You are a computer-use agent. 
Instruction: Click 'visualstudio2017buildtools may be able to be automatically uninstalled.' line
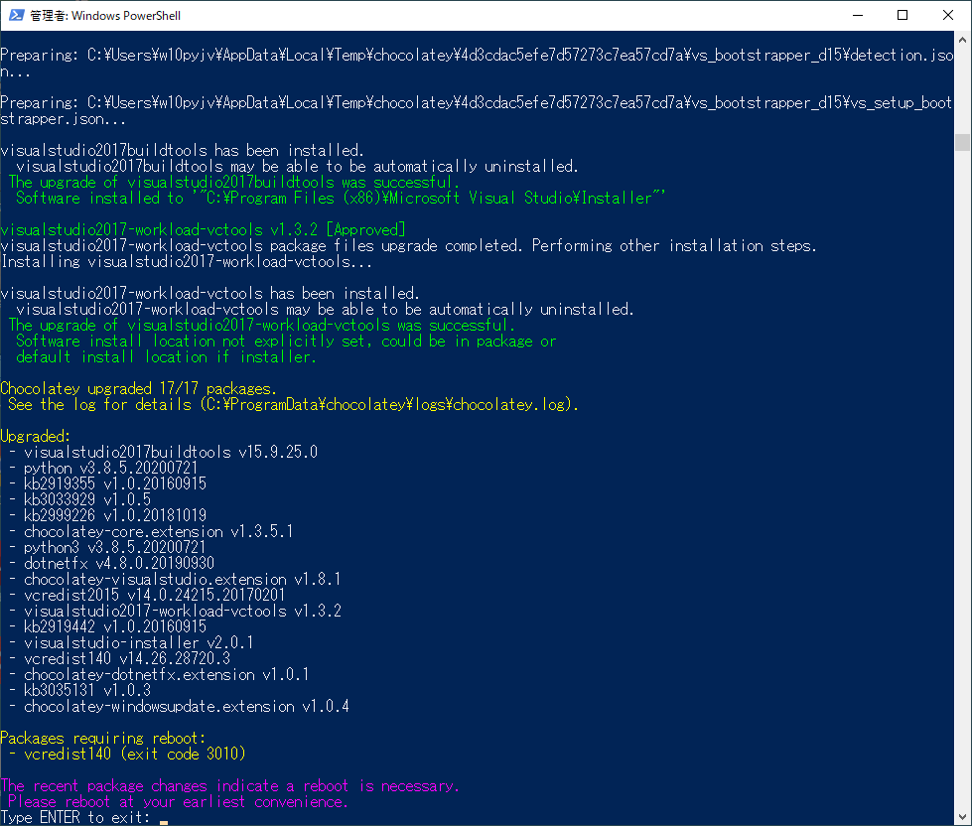pos(297,167)
